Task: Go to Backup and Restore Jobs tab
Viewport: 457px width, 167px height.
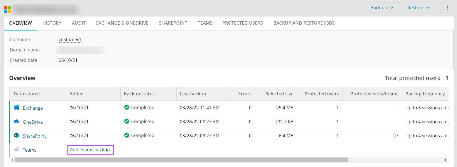Action: click(x=304, y=23)
